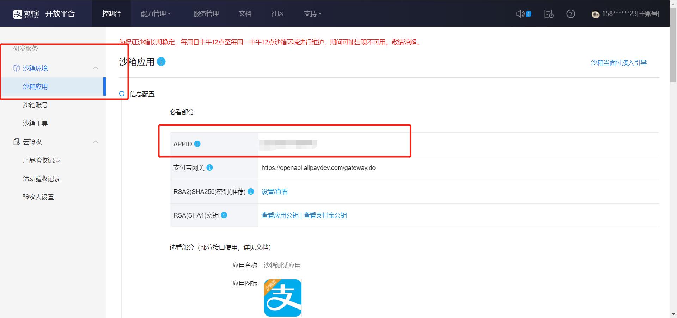The image size is (677, 318).
Task: Click the 开放平台 title text
Action: click(x=60, y=14)
